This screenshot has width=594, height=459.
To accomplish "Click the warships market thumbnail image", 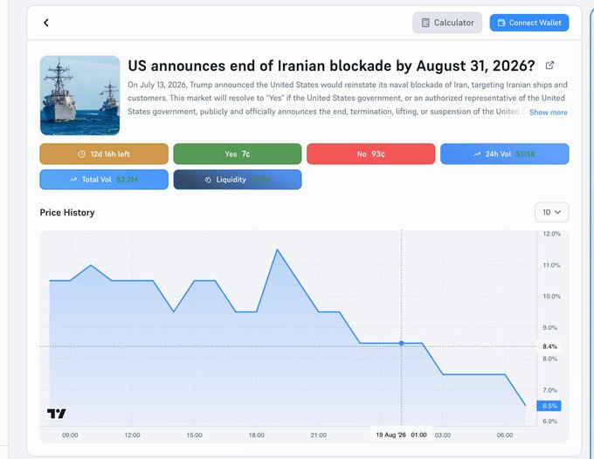I will (79, 95).
